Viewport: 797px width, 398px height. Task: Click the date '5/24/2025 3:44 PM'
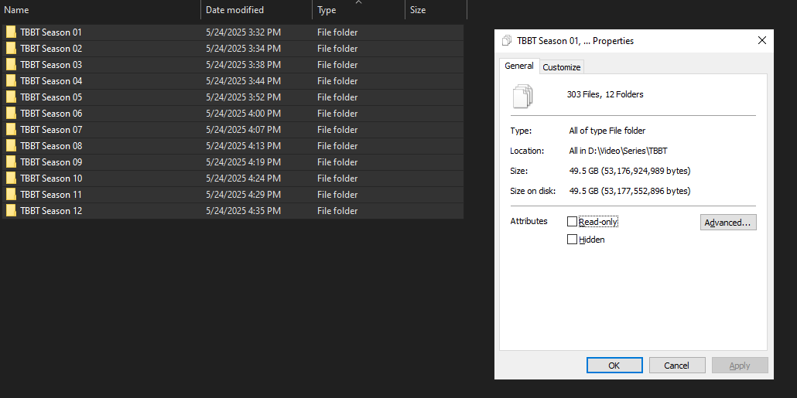pyautogui.click(x=243, y=81)
